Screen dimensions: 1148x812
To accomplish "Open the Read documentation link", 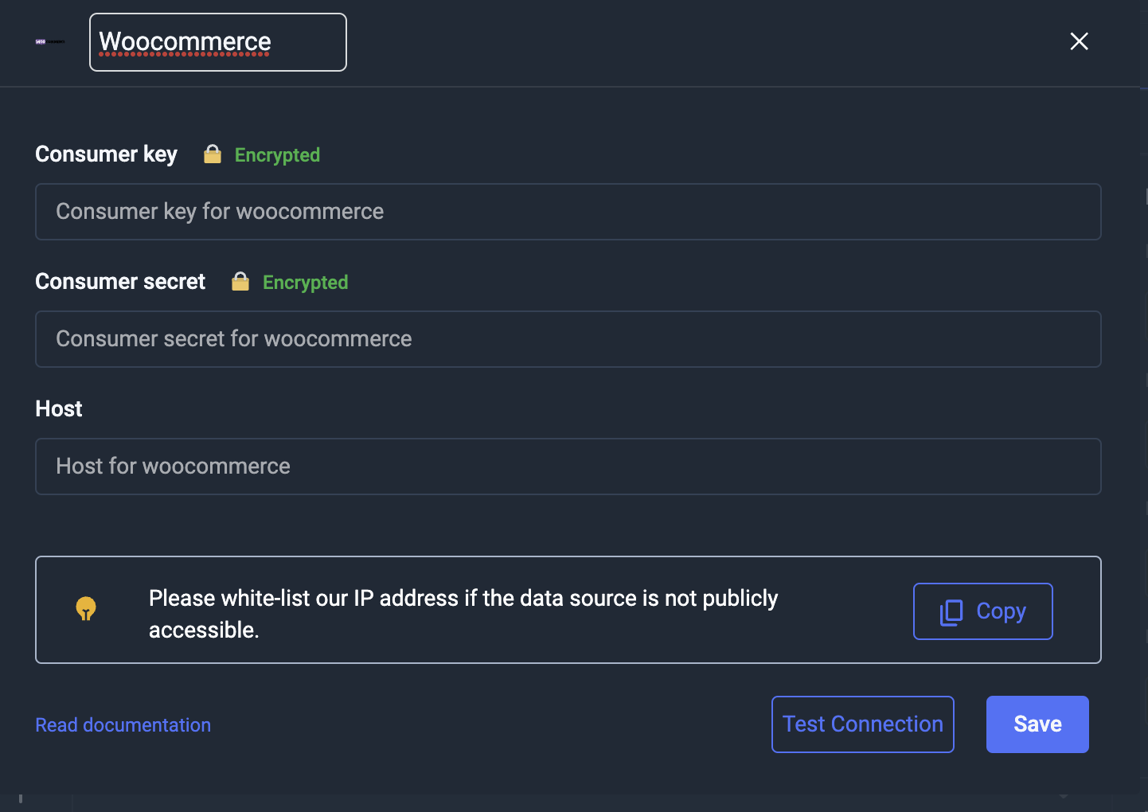I will pyautogui.click(x=123, y=725).
